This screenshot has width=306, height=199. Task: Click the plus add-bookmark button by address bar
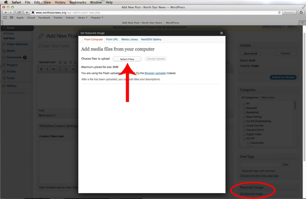coord(27,13)
